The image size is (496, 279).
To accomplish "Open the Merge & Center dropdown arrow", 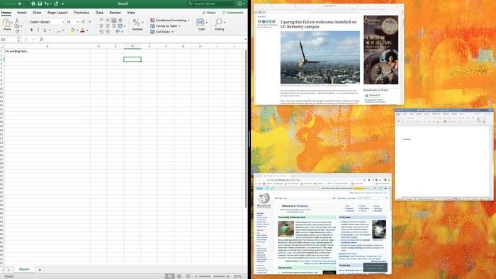I will coord(125,26).
